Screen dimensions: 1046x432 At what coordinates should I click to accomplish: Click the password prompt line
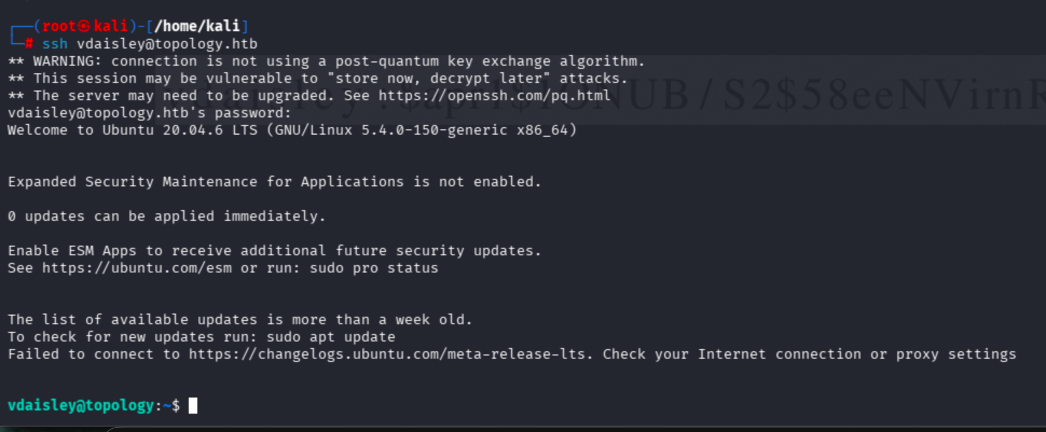click(149, 113)
